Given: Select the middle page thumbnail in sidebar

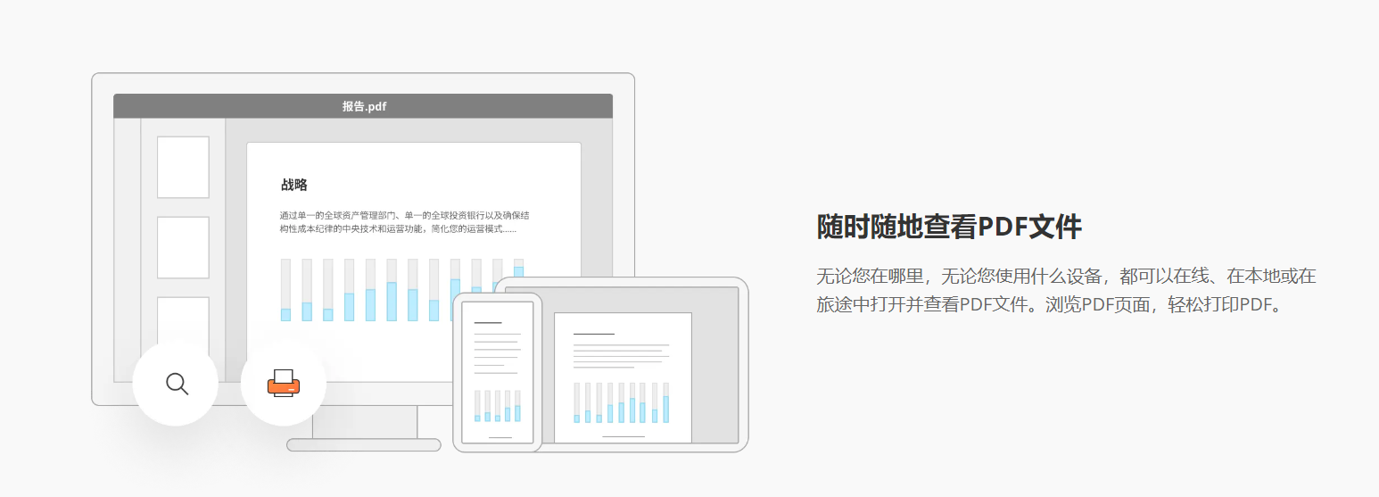Looking at the screenshot, I should pos(183,247).
